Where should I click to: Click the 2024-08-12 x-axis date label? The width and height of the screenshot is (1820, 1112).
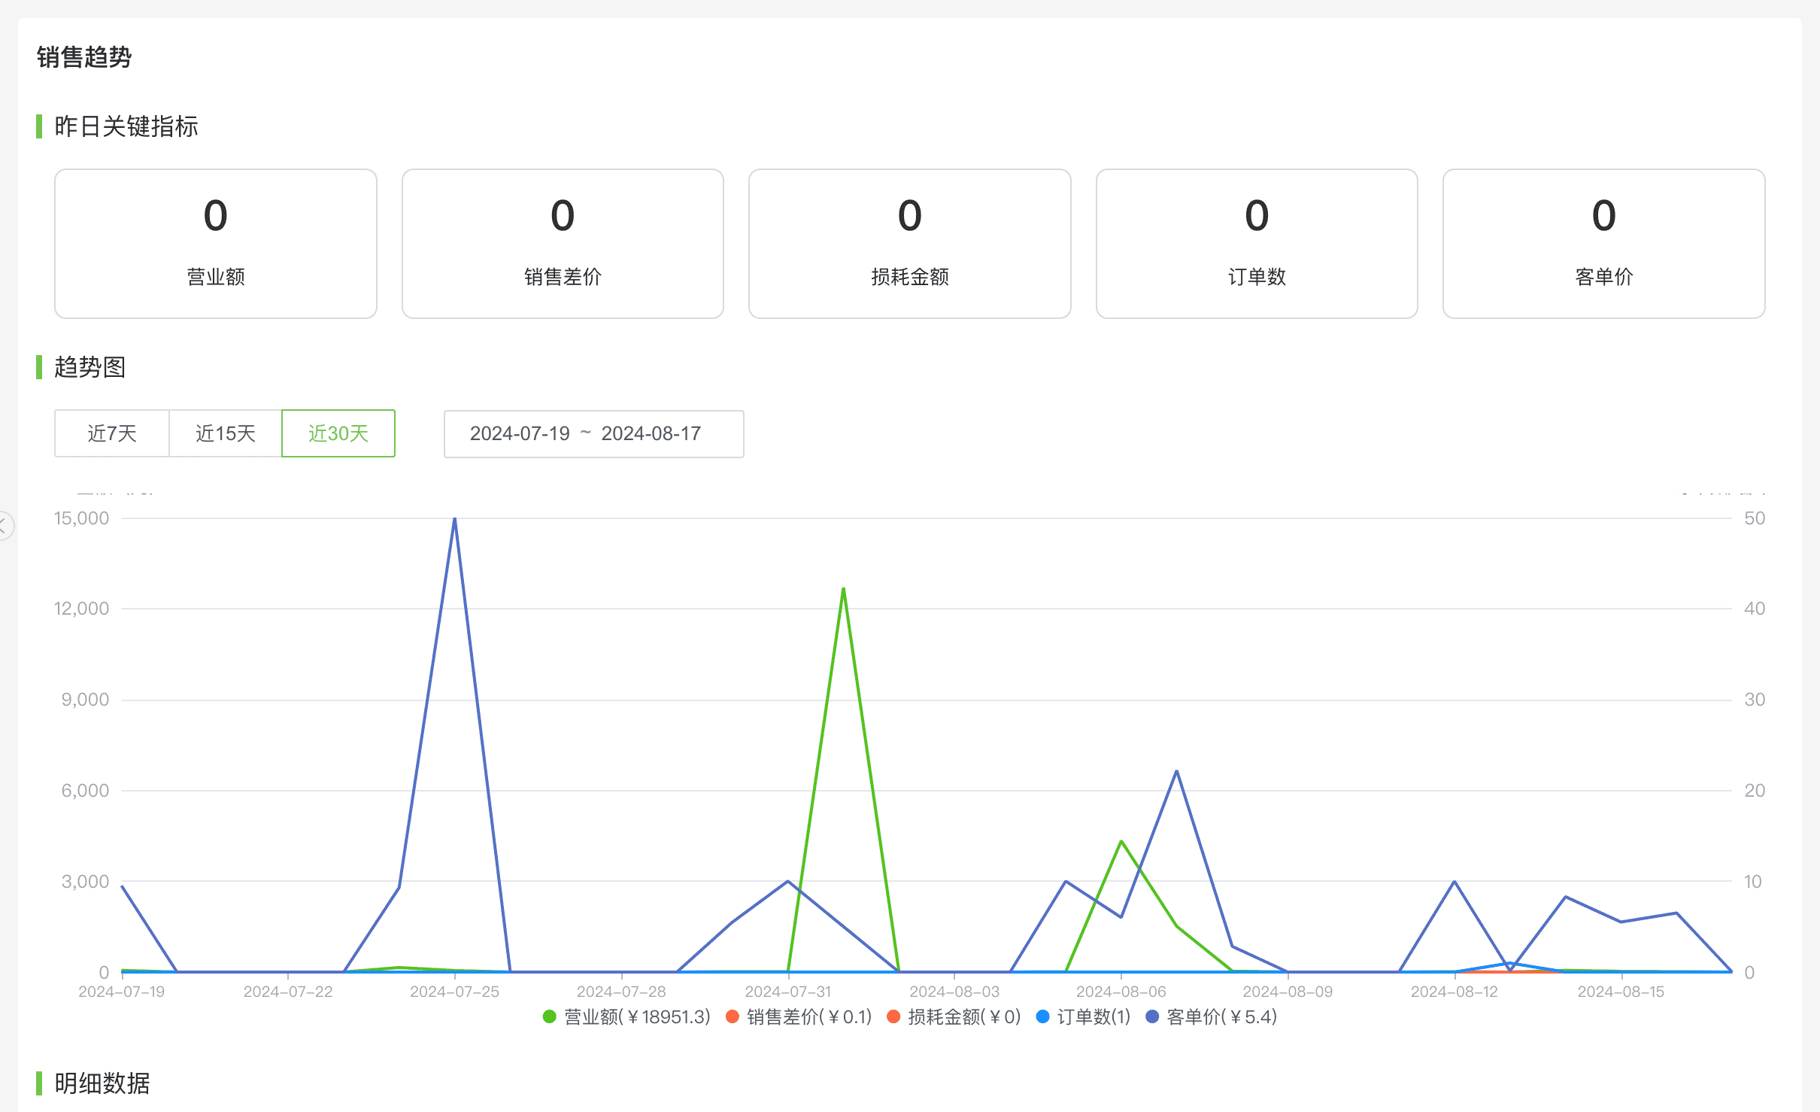(x=1454, y=992)
